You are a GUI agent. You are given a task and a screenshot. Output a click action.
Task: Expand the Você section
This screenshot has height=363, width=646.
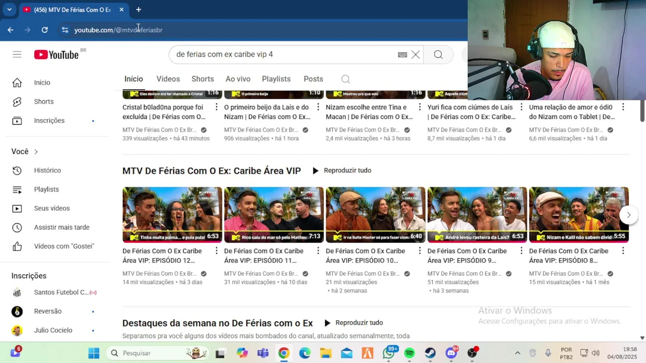[x=25, y=151]
